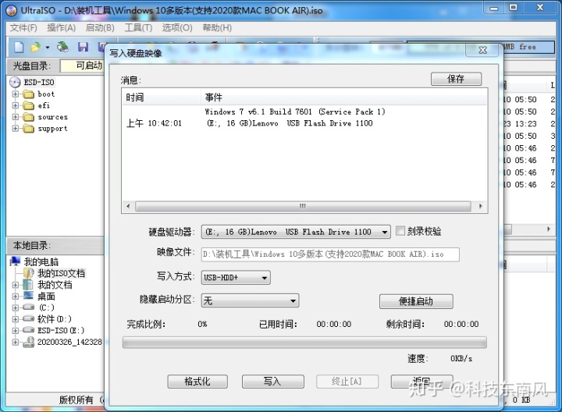
Task: Click the write progress bar
Action: point(304,342)
